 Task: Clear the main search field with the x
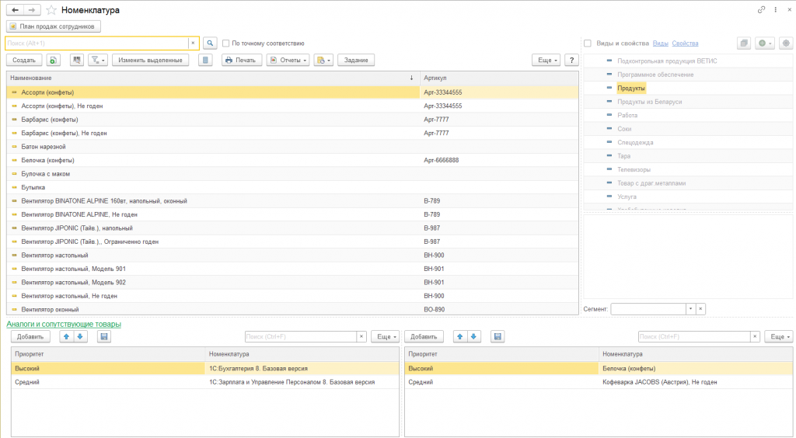pos(193,43)
